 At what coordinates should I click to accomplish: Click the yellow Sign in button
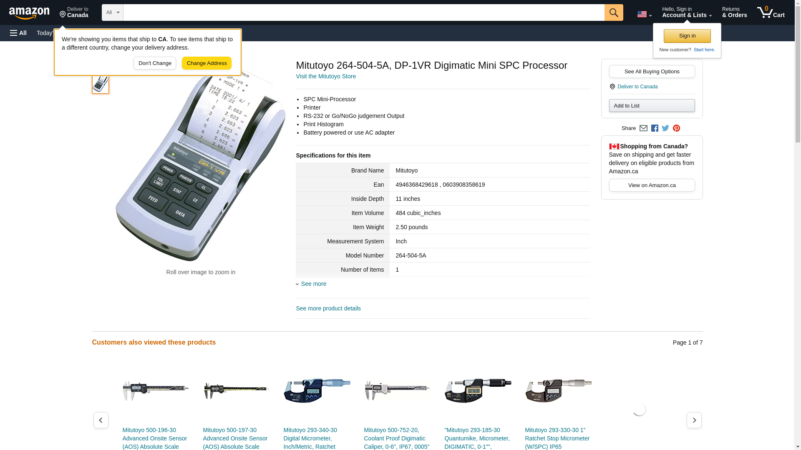click(x=687, y=36)
